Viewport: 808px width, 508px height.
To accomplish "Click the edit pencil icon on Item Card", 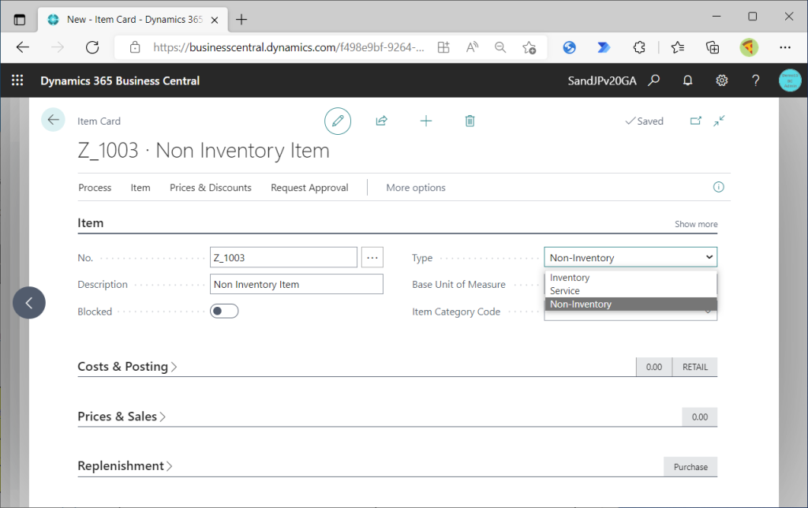I will (x=338, y=121).
